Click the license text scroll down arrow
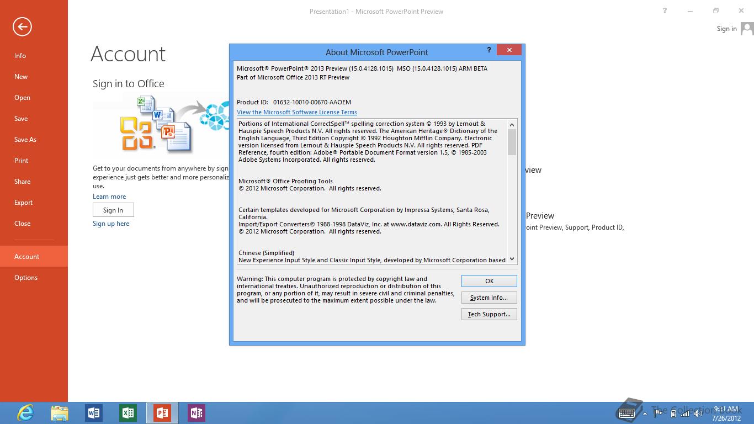The height and width of the screenshot is (424, 754). (x=512, y=259)
